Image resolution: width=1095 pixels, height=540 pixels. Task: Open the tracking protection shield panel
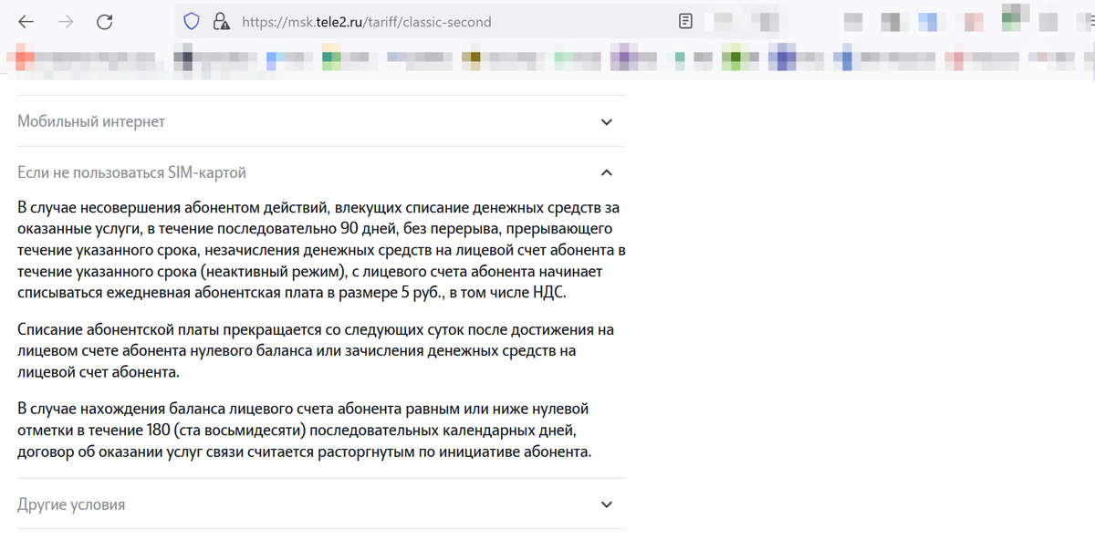pyautogui.click(x=192, y=20)
